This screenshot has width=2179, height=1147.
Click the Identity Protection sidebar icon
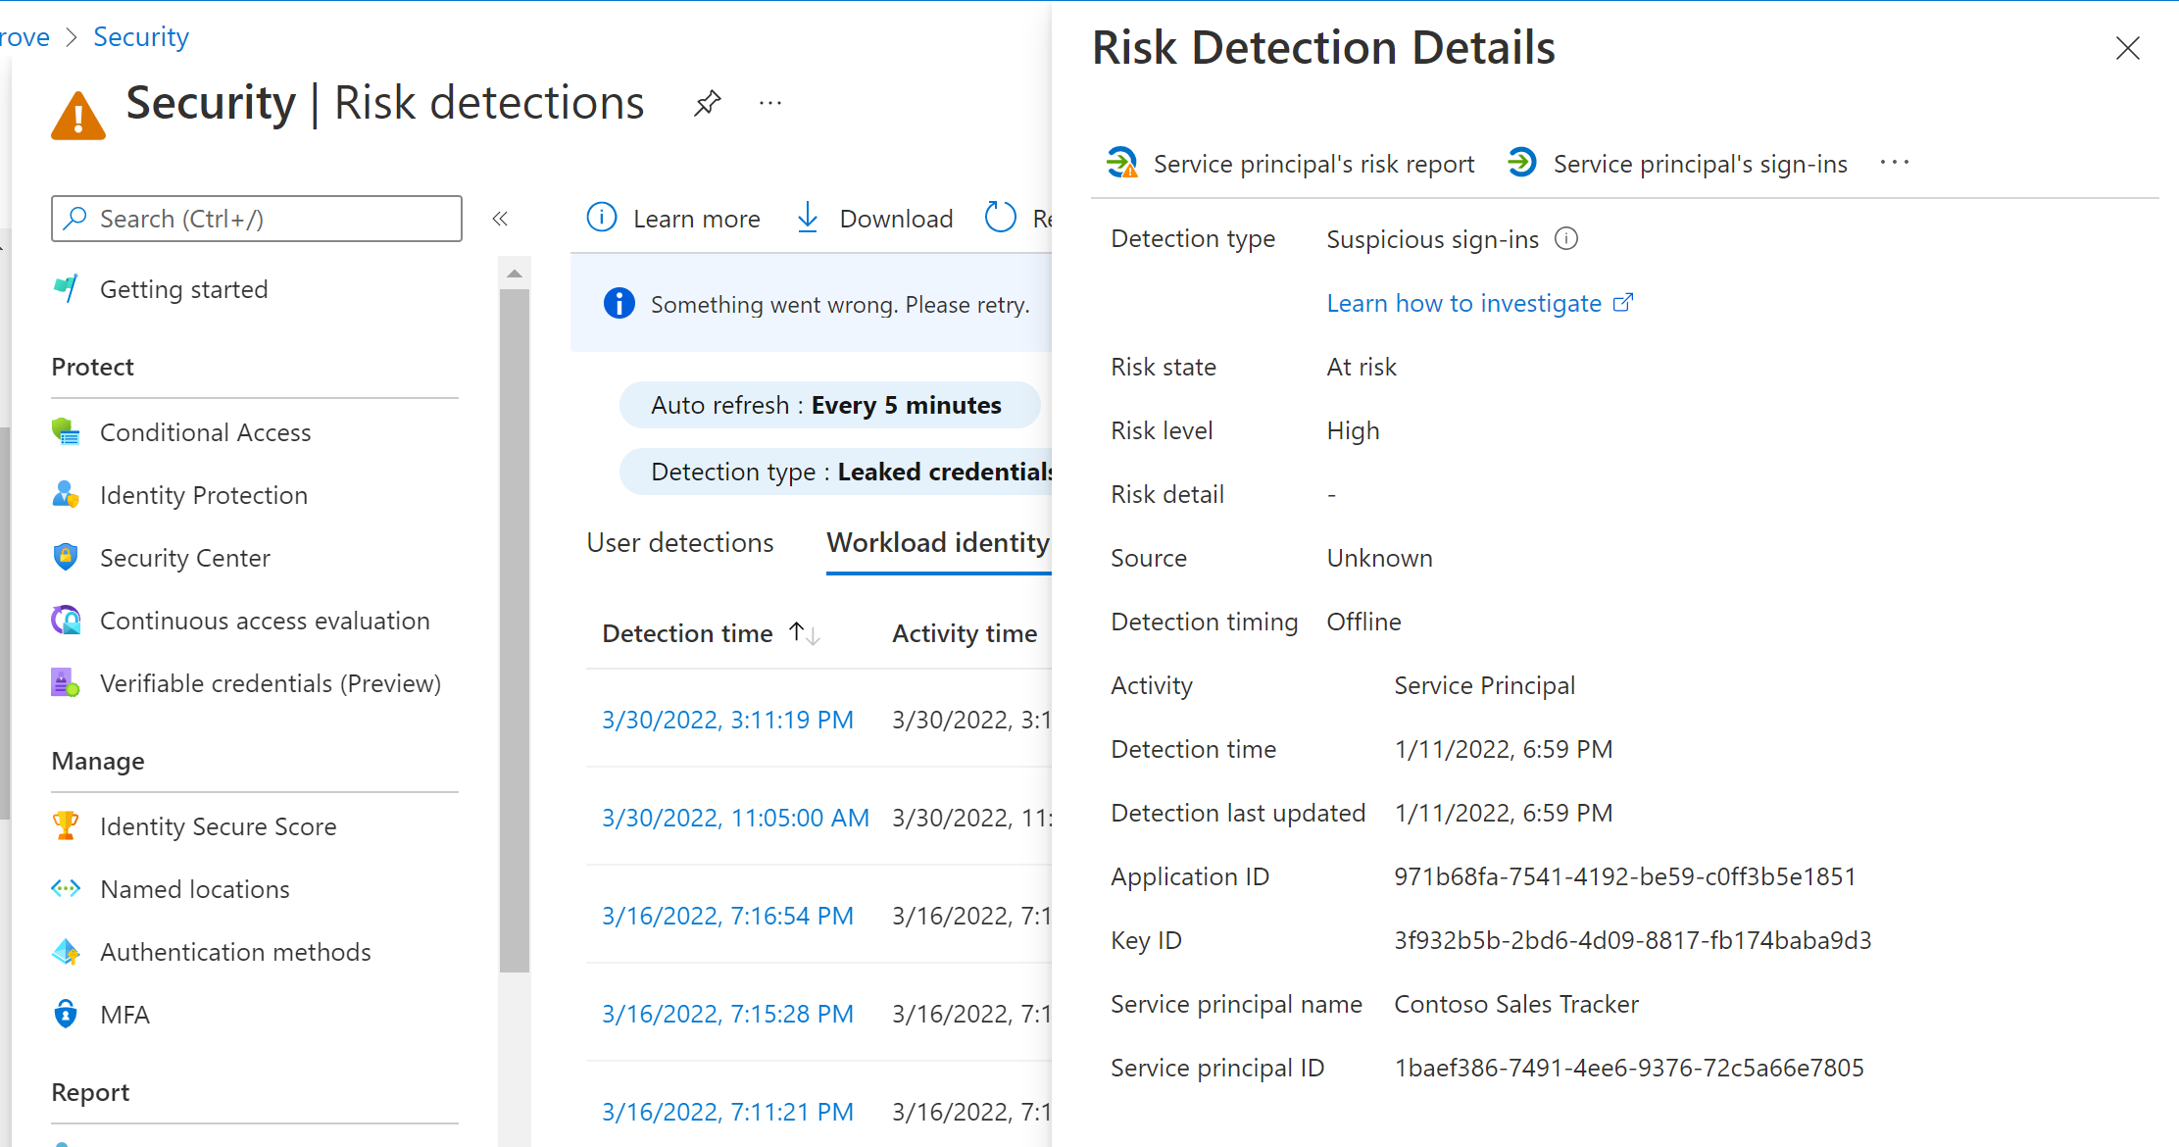tap(67, 494)
